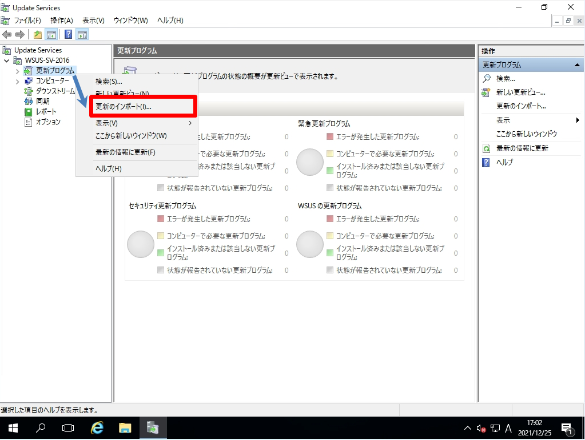Click the Update Services app taskbar icon

pyautogui.click(x=153, y=428)
